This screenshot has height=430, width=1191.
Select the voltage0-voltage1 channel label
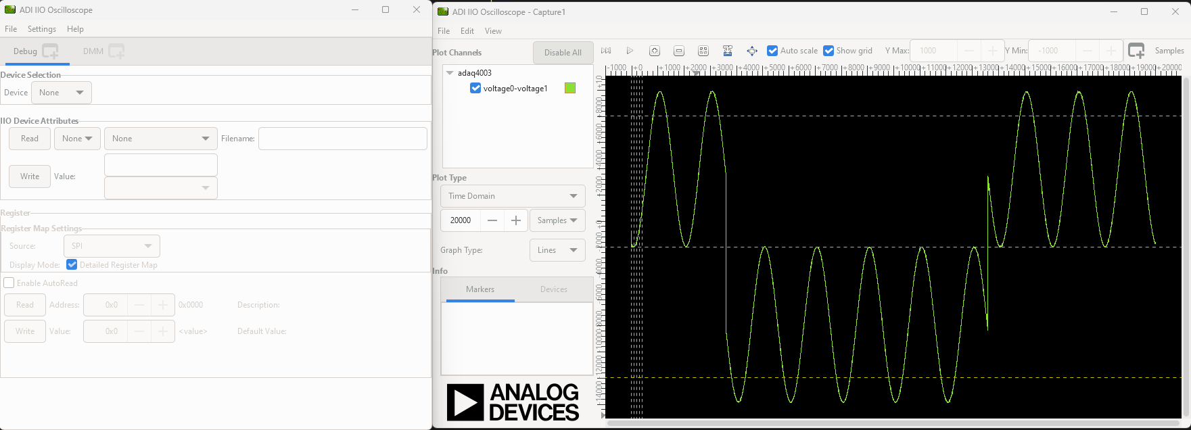point(515,89)
